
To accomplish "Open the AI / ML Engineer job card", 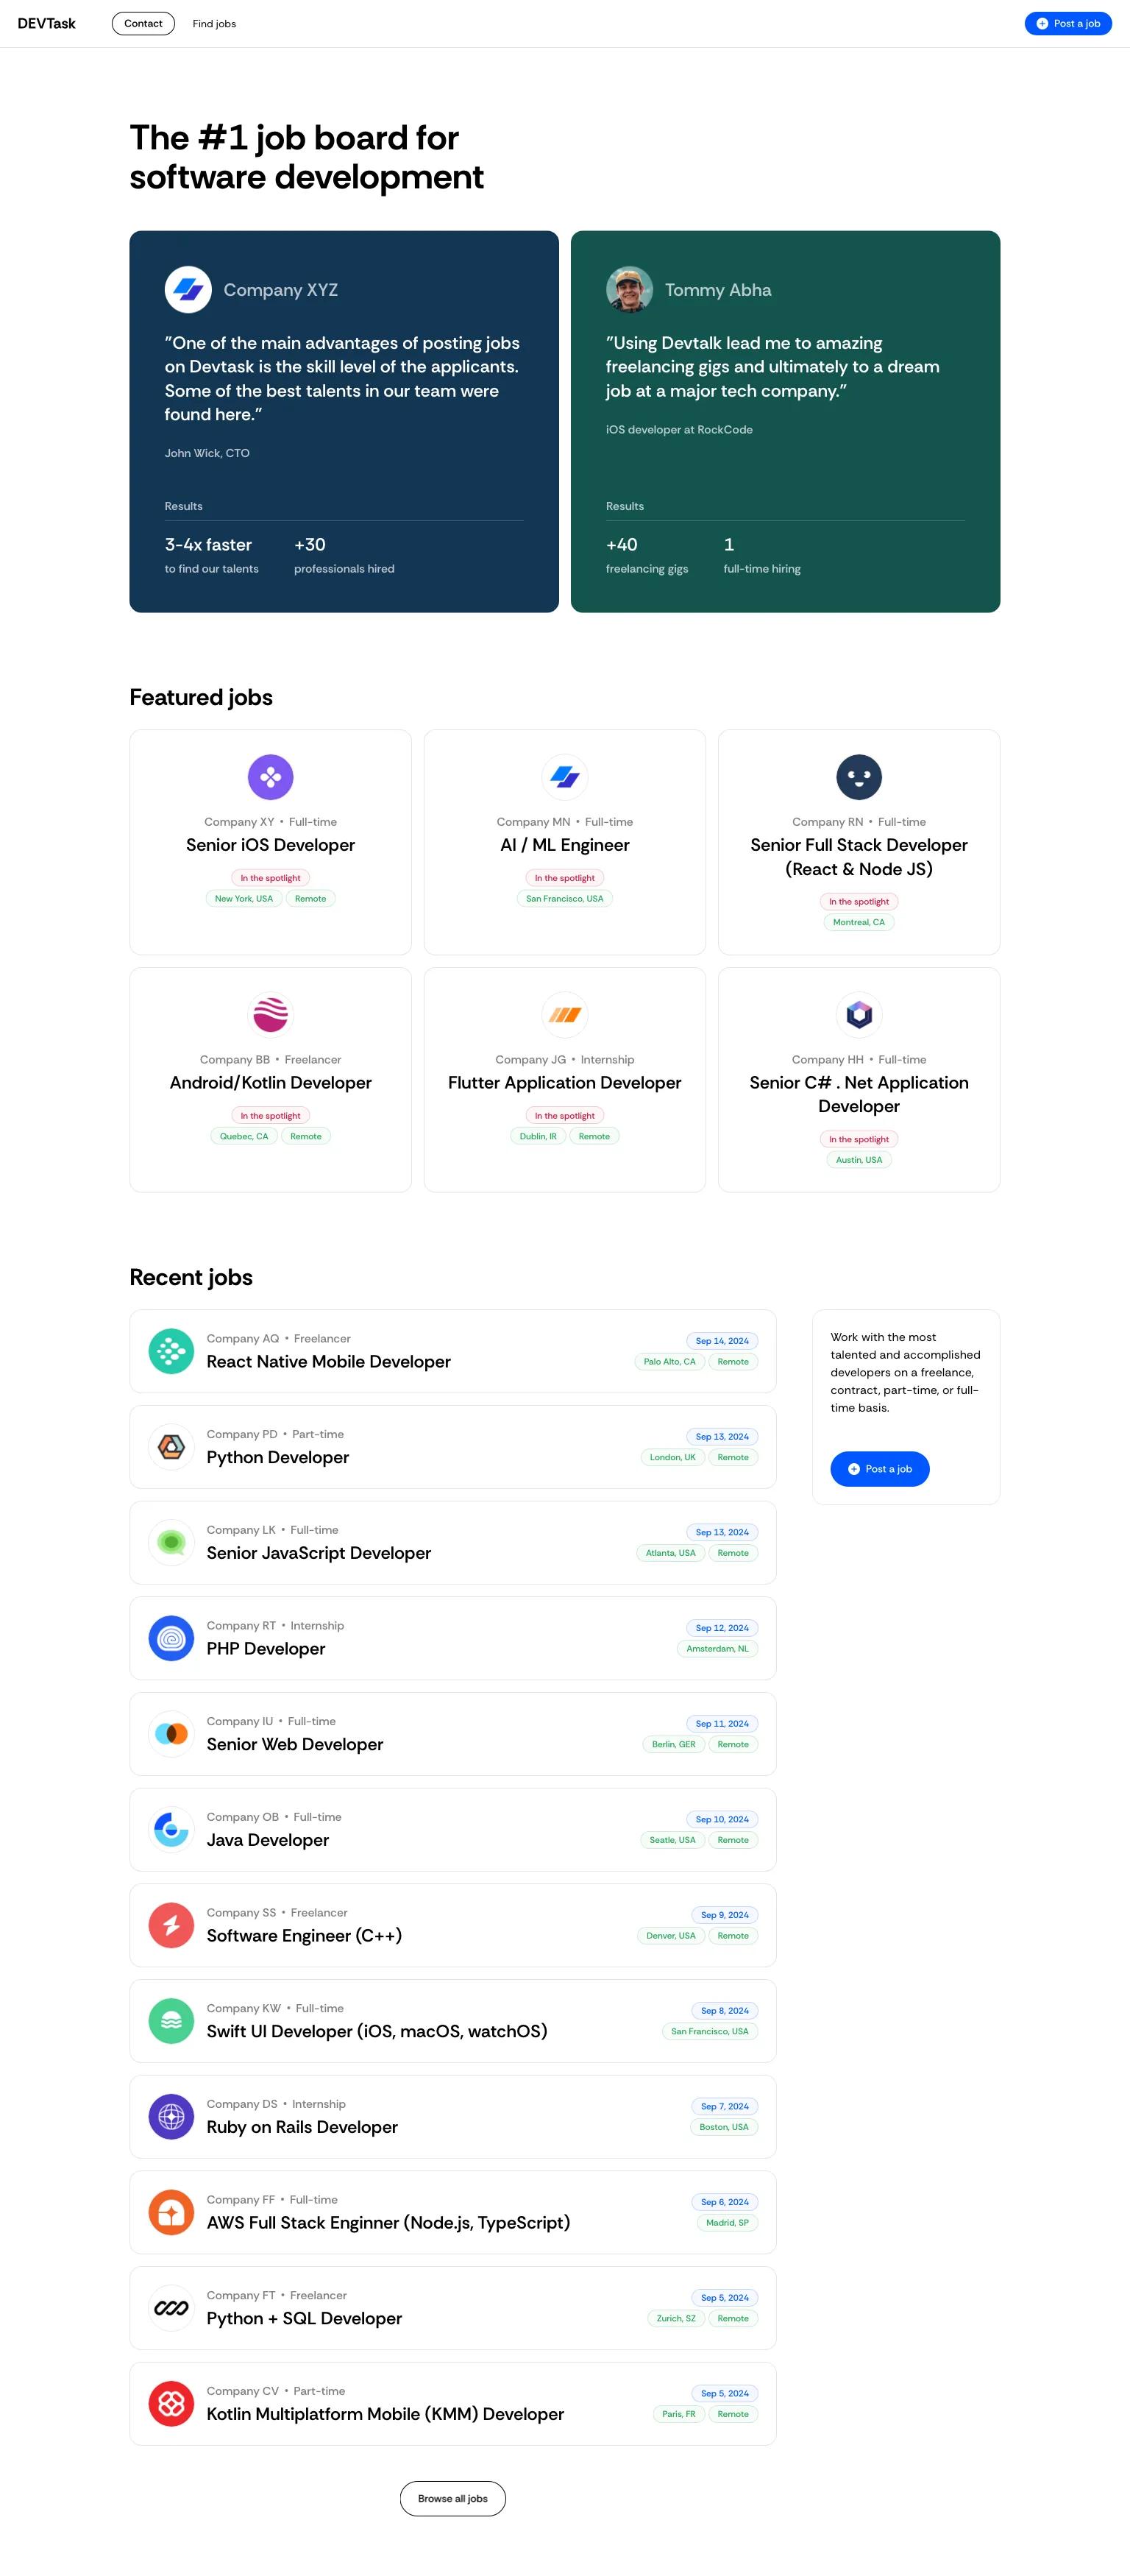I will pos(564,844).
